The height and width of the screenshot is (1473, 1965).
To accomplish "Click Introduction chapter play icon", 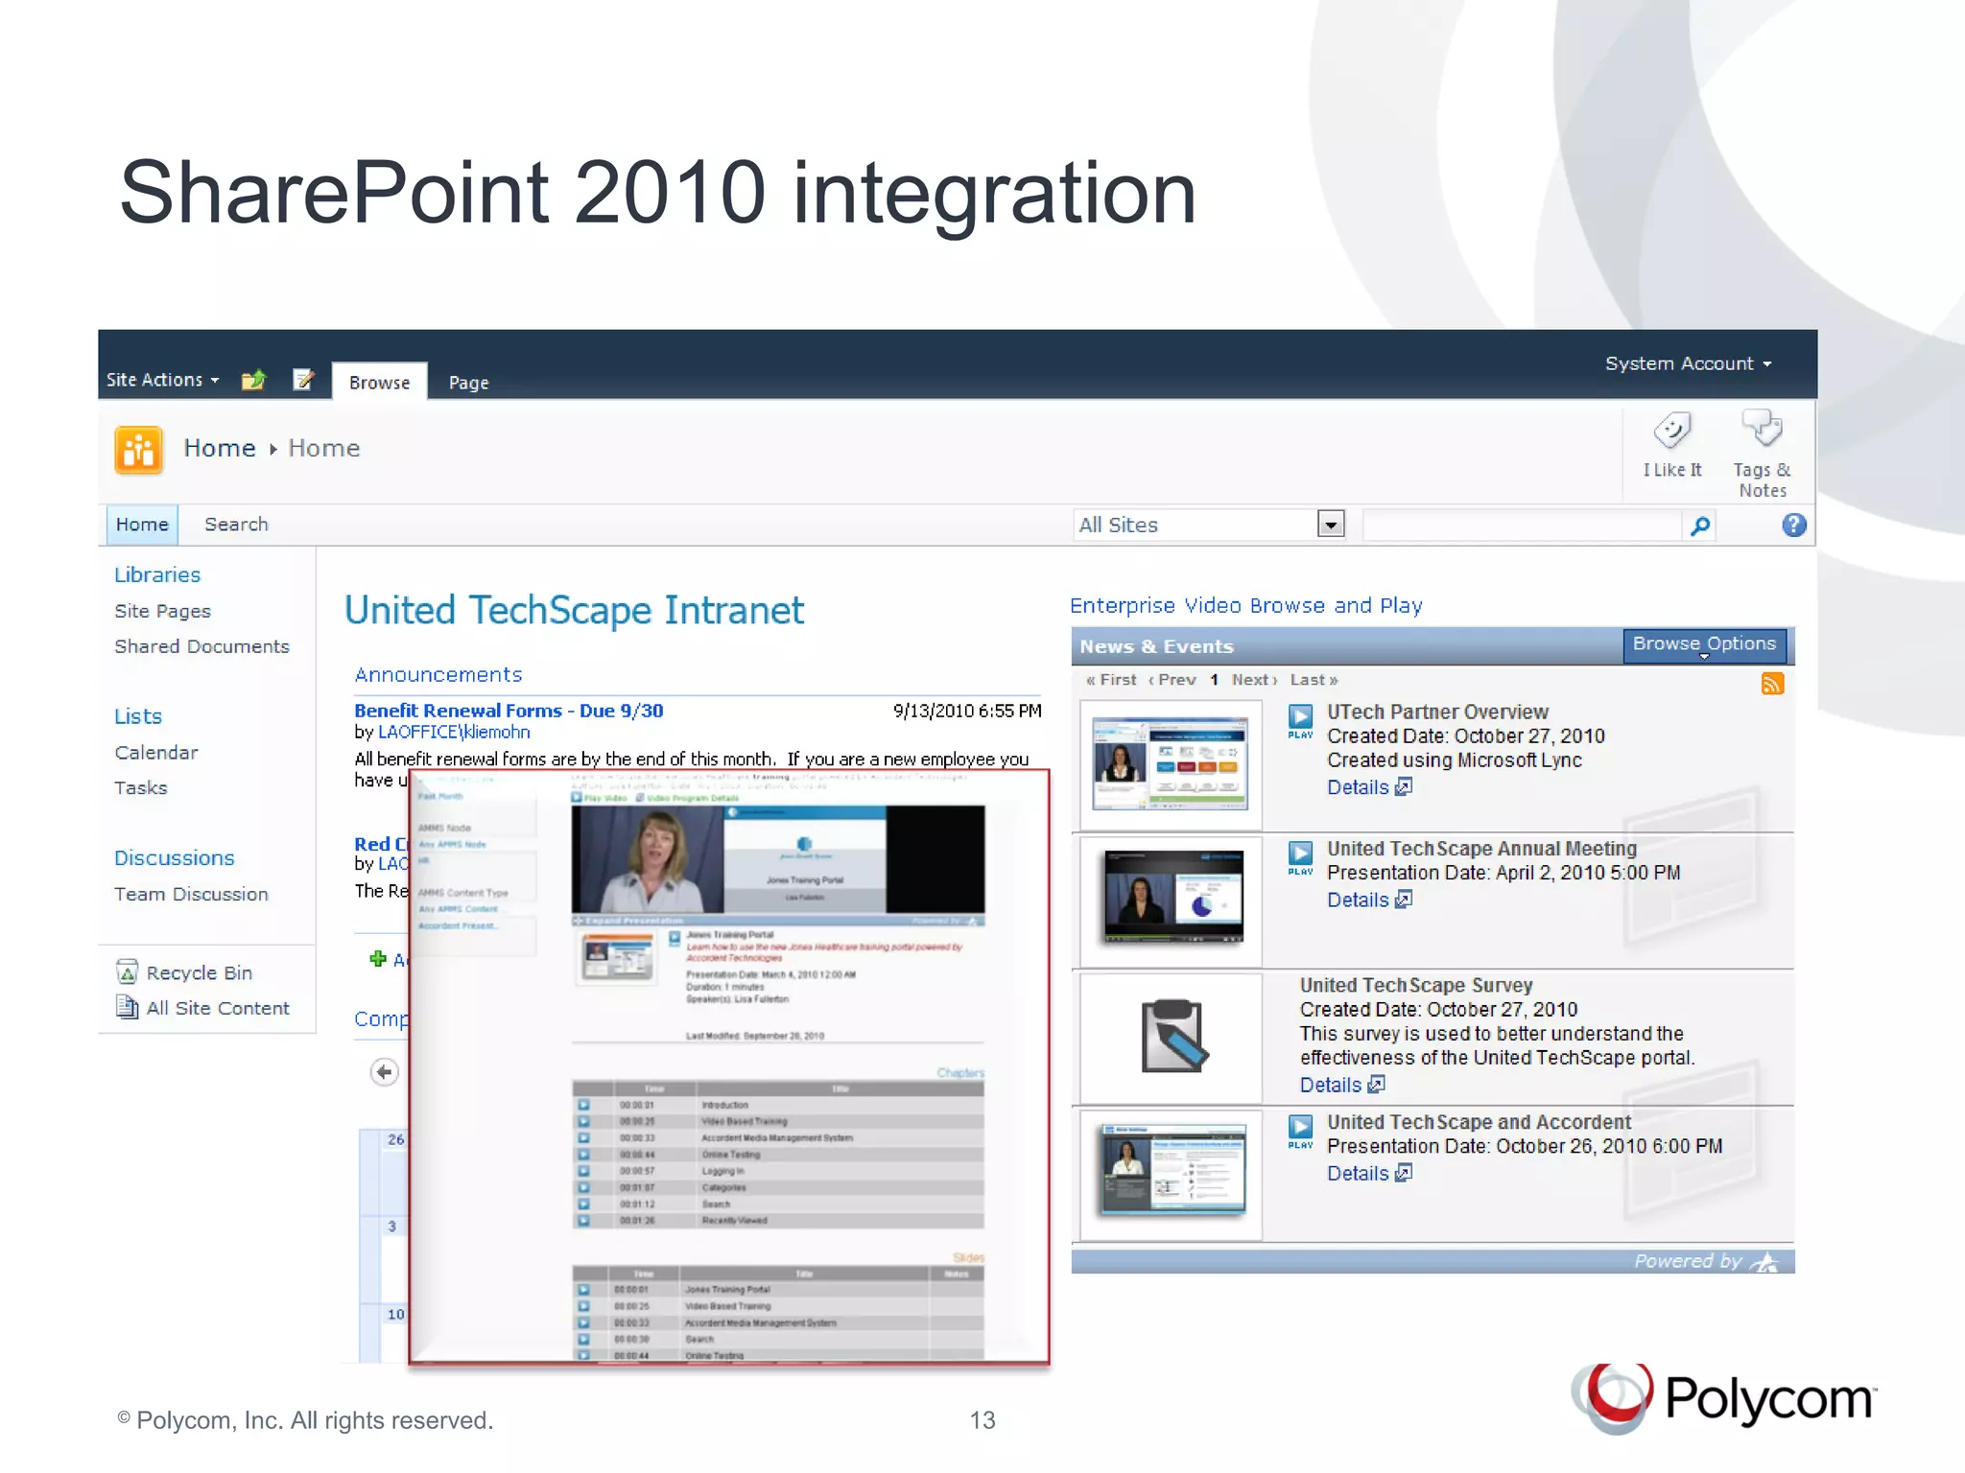I will pyautogui.click(x=583, y=1106).
